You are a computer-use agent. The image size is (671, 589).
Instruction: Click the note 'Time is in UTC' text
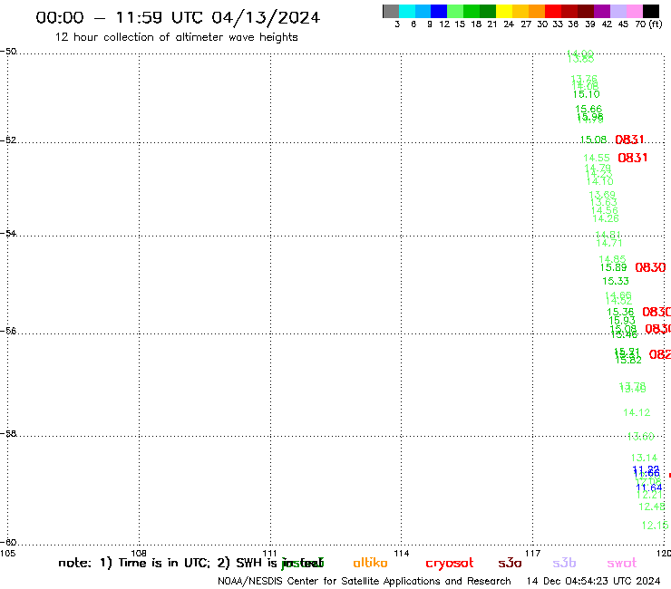[x=164, y=563]
